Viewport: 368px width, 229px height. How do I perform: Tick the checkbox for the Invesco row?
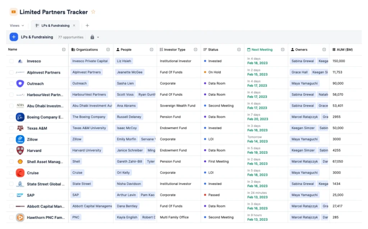pos(11,61)
